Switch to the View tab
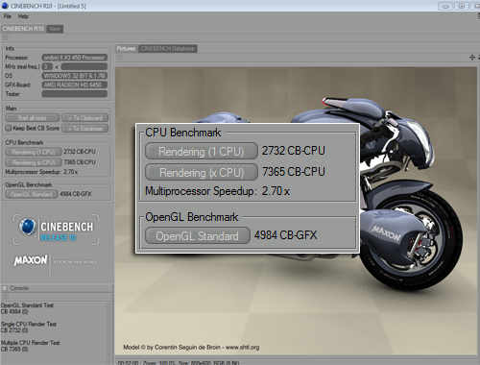 pyautogui.click(x=55, y=29)
